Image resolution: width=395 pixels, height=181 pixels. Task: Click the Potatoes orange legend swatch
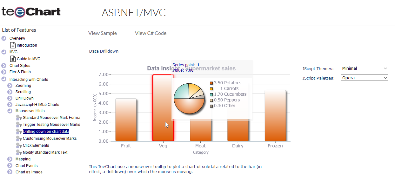[x=211, y=83]
